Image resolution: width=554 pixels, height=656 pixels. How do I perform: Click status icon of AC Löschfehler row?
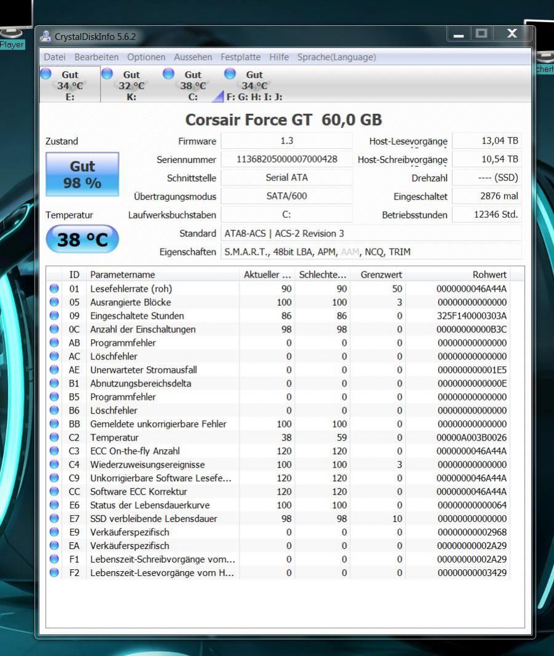(x=54, y=356)
